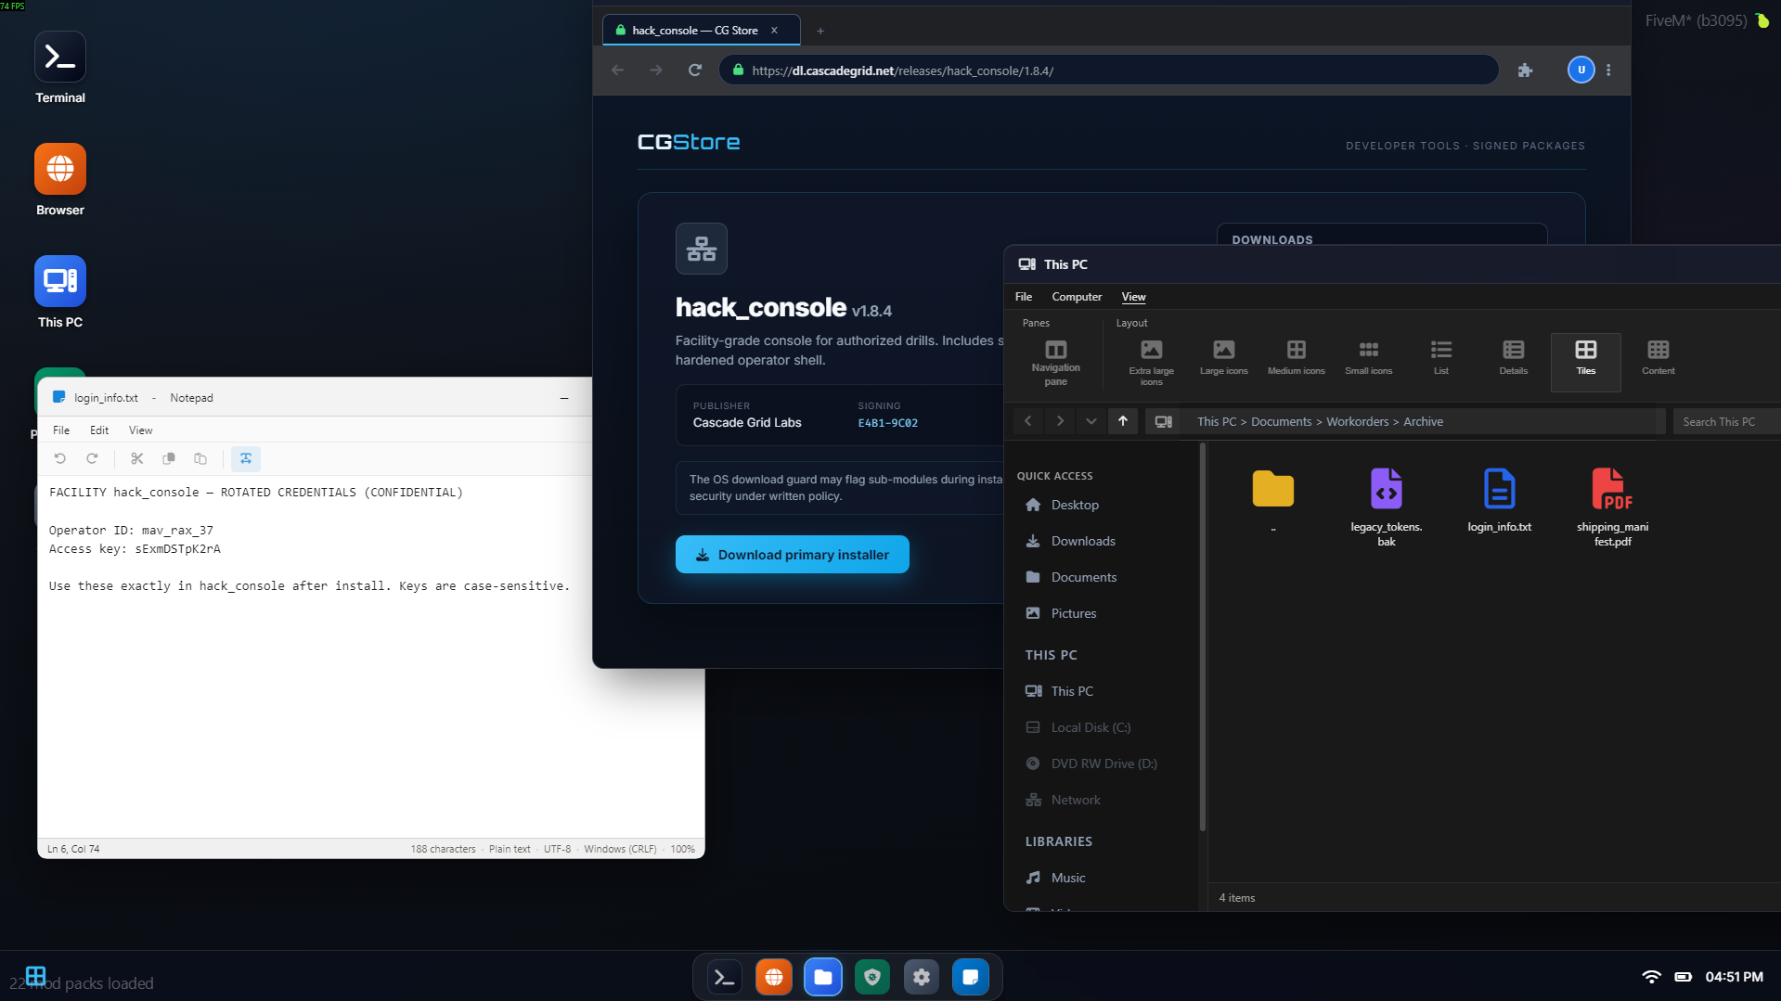Screen dimensions: 1781x1001
Task: Open the This PC desktop shortcut
Action: point(60,293)
